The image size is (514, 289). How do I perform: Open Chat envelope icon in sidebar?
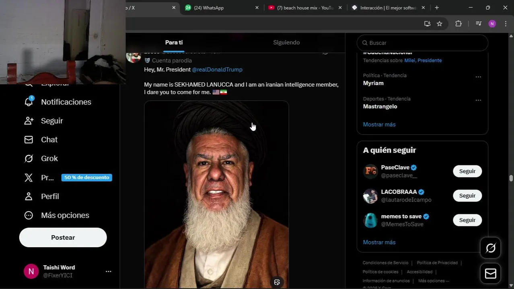click(x=29, y=140)
